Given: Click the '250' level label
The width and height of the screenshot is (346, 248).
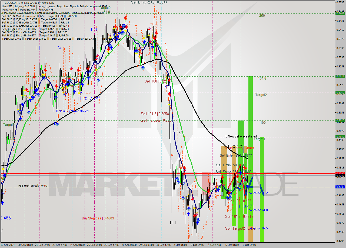Looking at the screenshot, I should coord(262,16).
